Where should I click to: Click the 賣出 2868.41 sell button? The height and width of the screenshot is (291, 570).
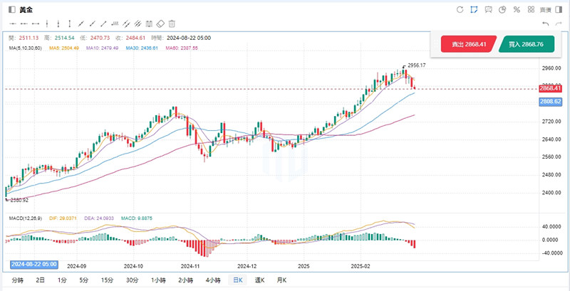[468, 44]
